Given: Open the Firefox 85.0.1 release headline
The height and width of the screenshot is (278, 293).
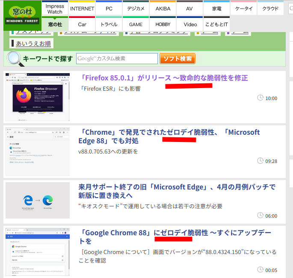Looking at the screenshot, I should pyautogui.click(x=164, y=78).
